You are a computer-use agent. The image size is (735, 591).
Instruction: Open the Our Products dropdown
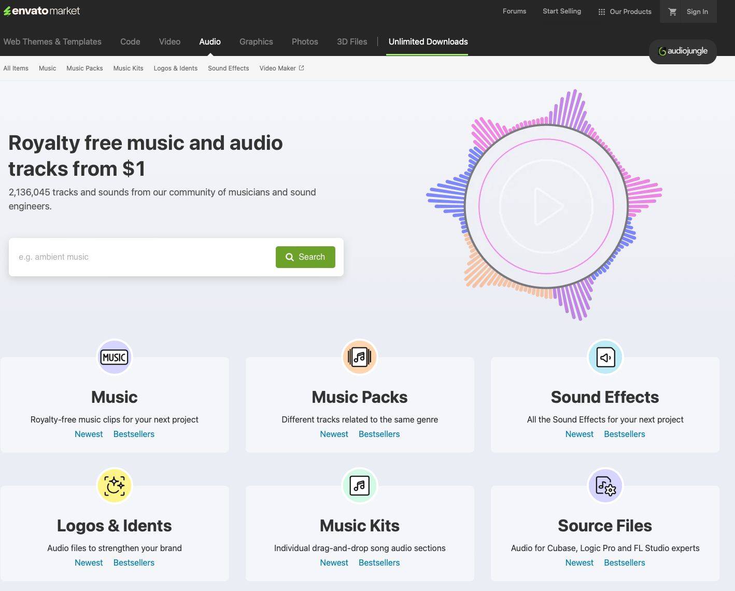click(x=625, y=11)
